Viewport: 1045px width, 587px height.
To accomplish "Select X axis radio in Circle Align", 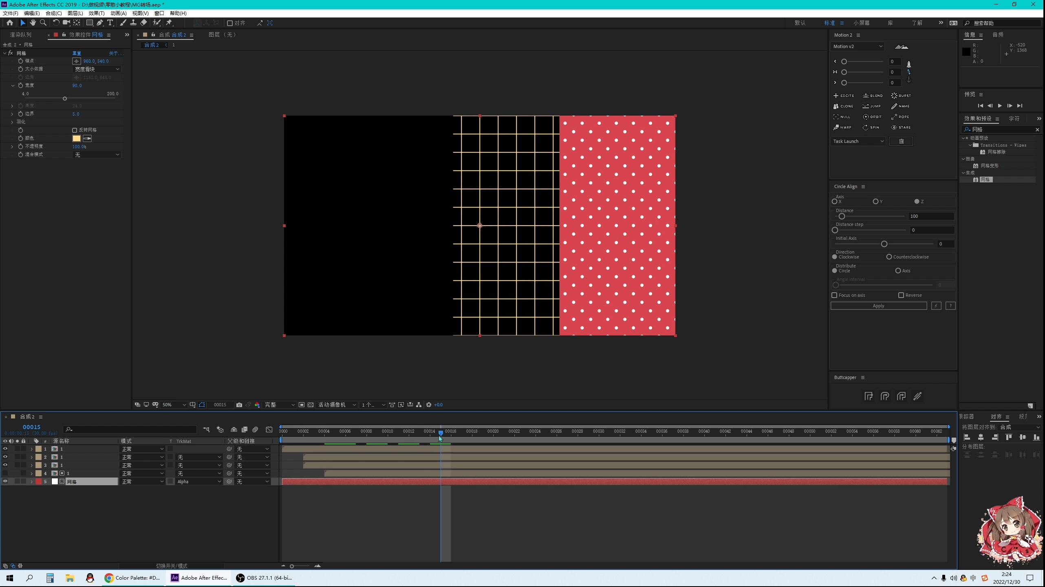I will (835, 202).
